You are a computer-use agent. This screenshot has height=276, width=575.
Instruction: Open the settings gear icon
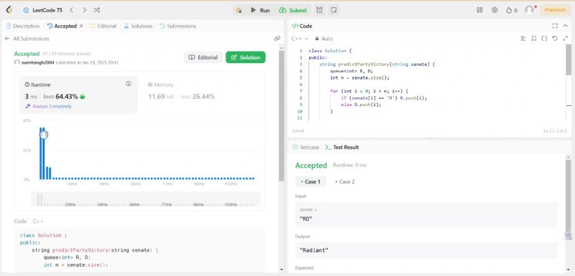pyautogui.click(x=494, y=10)
